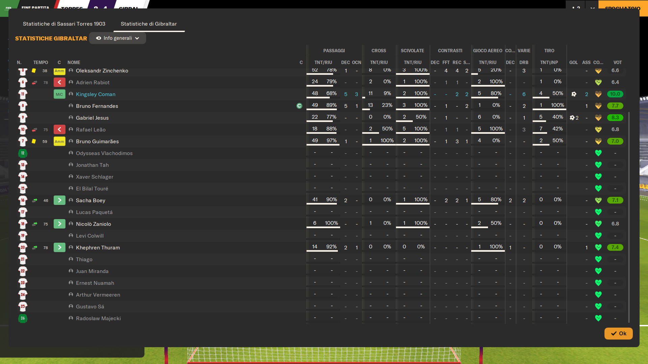648x364 pixels.
Task: Expand the chevron beside the top-right score
Action: click(x=593, y=7)
